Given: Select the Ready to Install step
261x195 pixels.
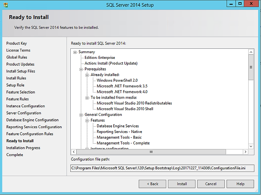Looking at the screenshot, I should point(20,141).
